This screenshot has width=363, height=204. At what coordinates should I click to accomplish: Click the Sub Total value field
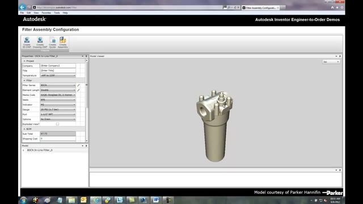58,134
